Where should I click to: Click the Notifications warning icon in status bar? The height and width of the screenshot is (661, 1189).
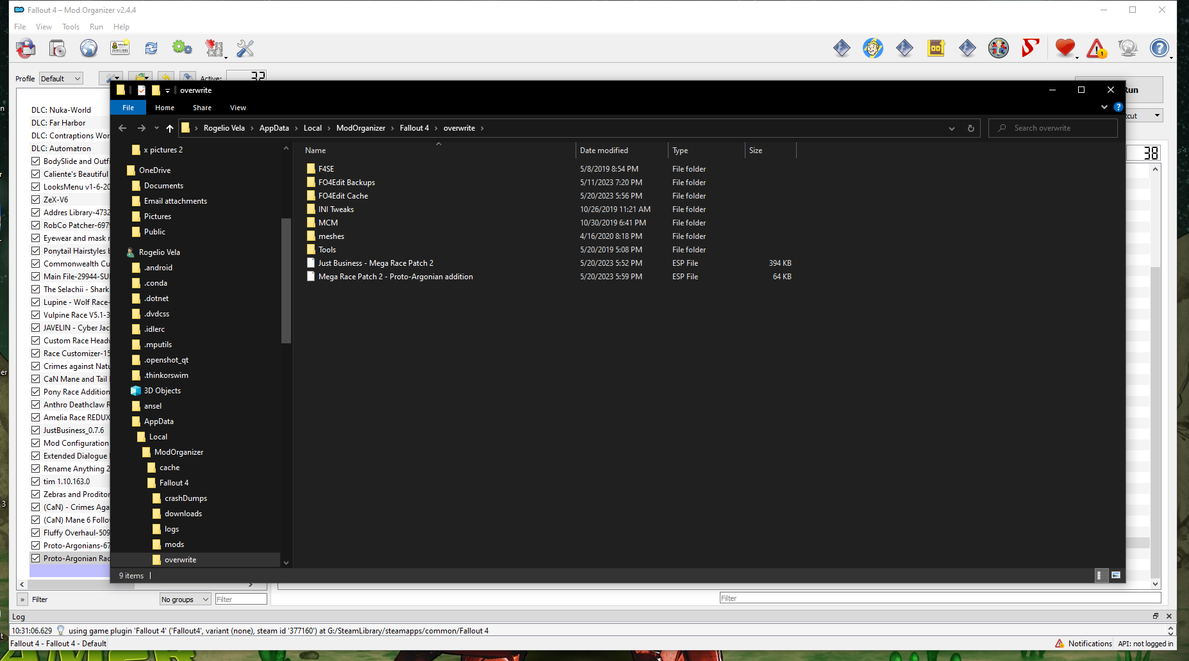point(1060,644)
